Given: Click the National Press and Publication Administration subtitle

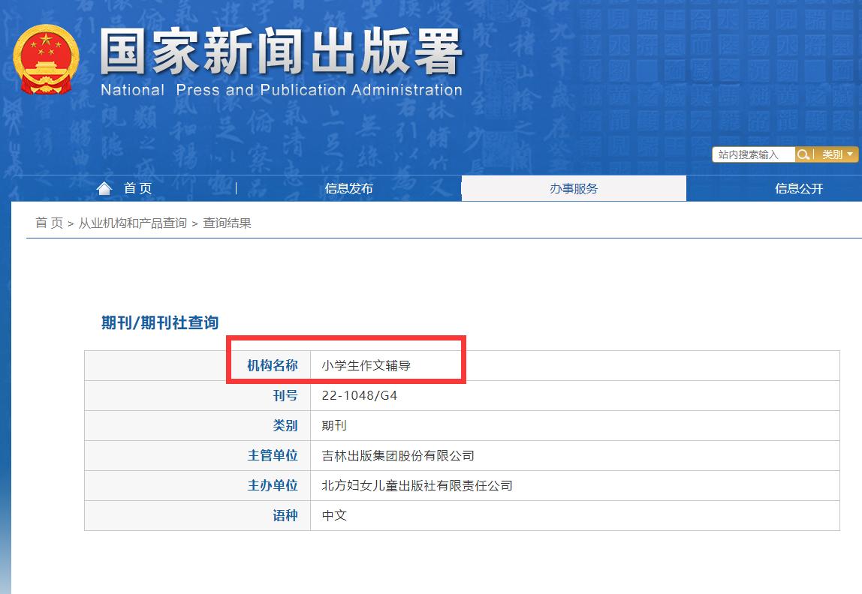Looking at the screenshot, I should tap(282, 90).
